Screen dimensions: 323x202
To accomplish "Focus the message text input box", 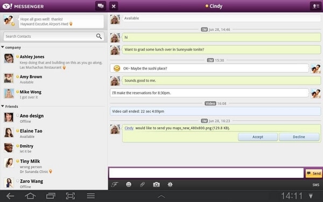I will pos(206,173).
